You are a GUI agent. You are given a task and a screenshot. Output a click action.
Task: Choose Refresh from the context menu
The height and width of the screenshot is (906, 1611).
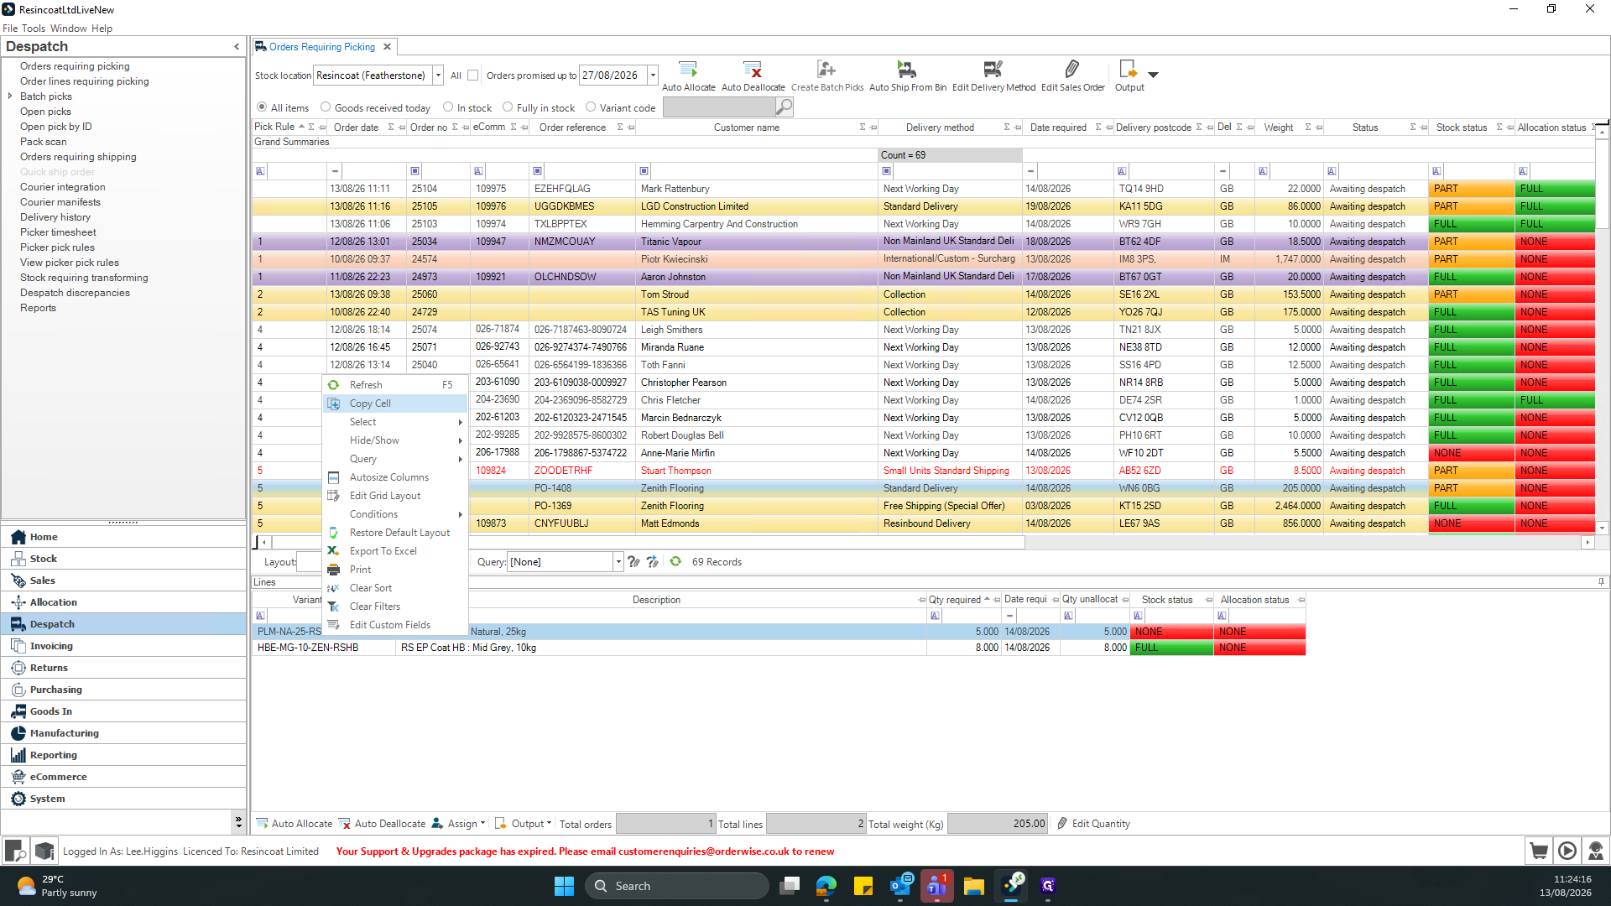tap(394, 385)
